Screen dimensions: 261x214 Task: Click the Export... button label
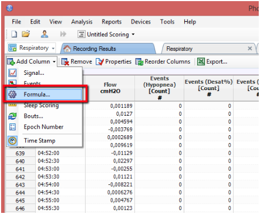(217, 62)
